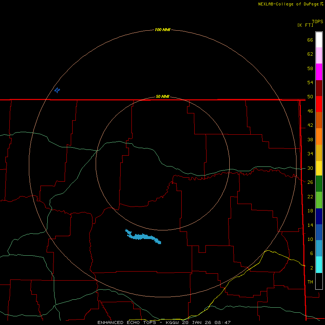Image resolution: width=325 pixels, height=325 pixels.
Task: Click the legend value "42"
Action: (310, 125)
